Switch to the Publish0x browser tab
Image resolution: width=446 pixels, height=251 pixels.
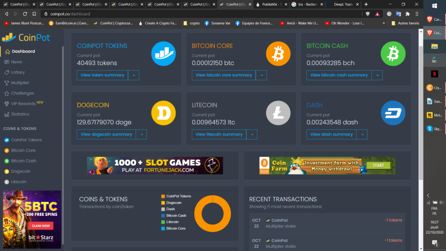(272, 4)
